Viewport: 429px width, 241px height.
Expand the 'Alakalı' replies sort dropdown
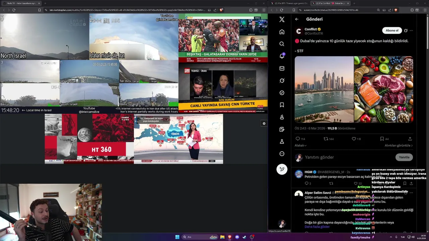[301, 145]
